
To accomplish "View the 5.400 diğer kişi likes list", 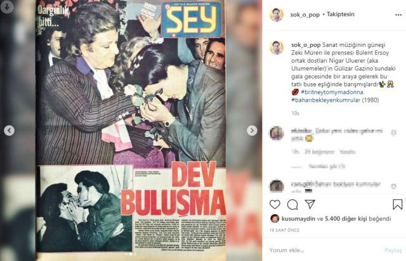I will (346, 218).
